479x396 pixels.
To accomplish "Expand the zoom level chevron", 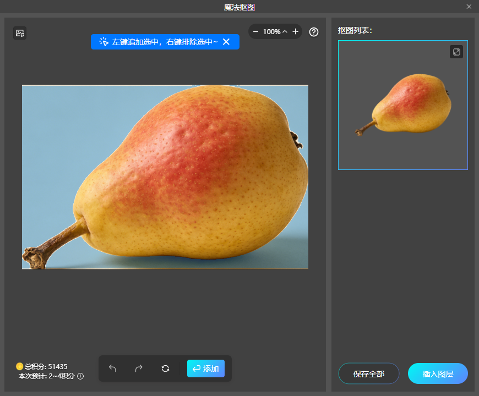I will point(285,32).
